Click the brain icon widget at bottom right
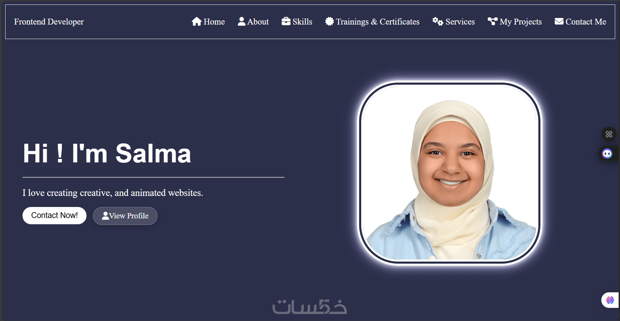 (x=610, y=300)
